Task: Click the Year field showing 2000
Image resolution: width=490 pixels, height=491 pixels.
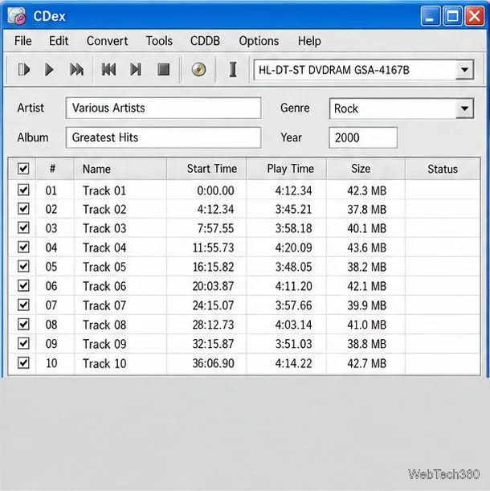Action: click(363, 137)
